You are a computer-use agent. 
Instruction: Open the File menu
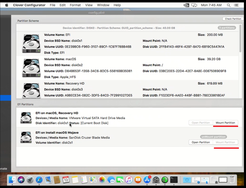pos(53,5)
